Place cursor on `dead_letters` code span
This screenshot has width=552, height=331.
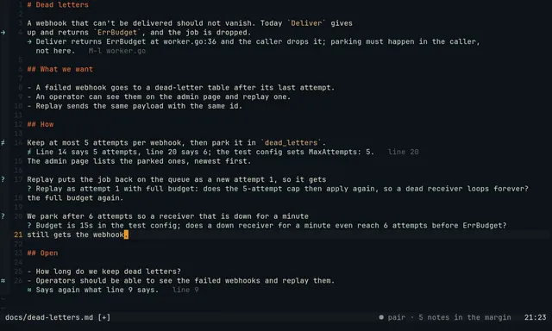292,143
